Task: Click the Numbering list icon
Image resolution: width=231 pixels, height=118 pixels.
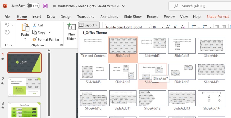Action: [205, 27]
